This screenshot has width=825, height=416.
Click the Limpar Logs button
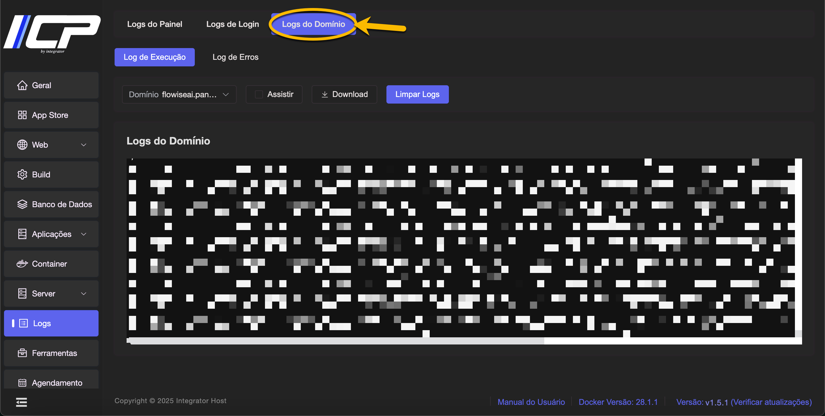417,95
